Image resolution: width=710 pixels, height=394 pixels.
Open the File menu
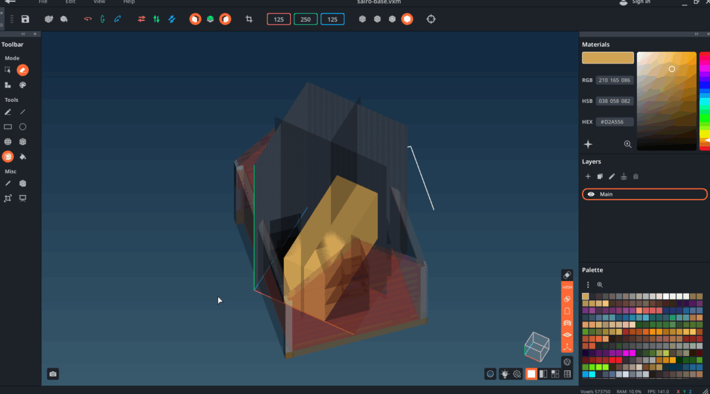point(43,2)
